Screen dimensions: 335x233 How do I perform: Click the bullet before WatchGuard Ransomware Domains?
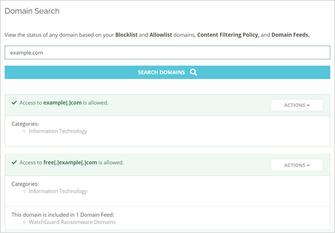coord(24,222)
